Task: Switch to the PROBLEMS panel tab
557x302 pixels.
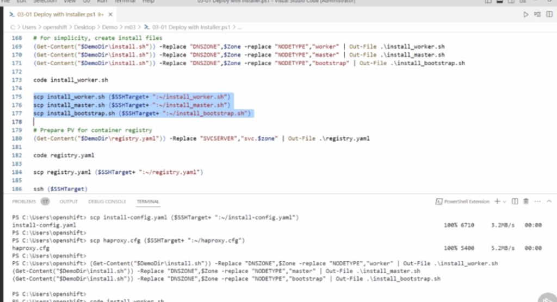Action: point(24,202)
